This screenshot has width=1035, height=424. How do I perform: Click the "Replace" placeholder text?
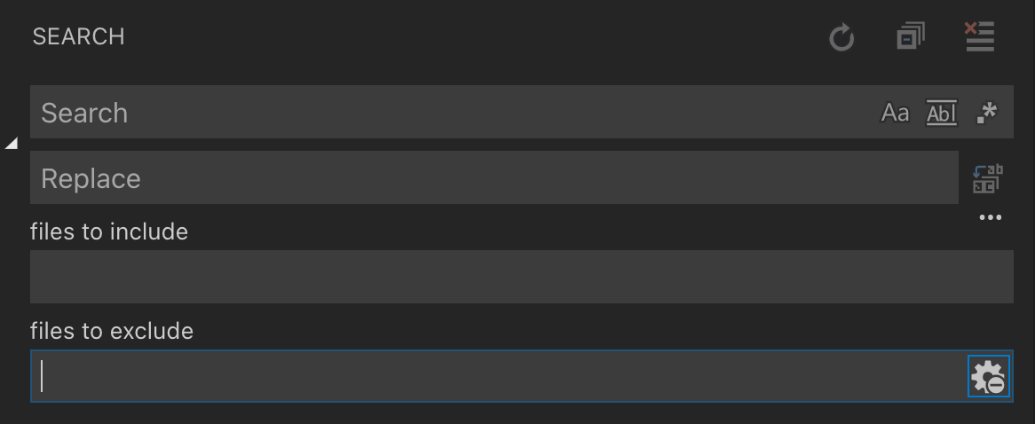91,179
